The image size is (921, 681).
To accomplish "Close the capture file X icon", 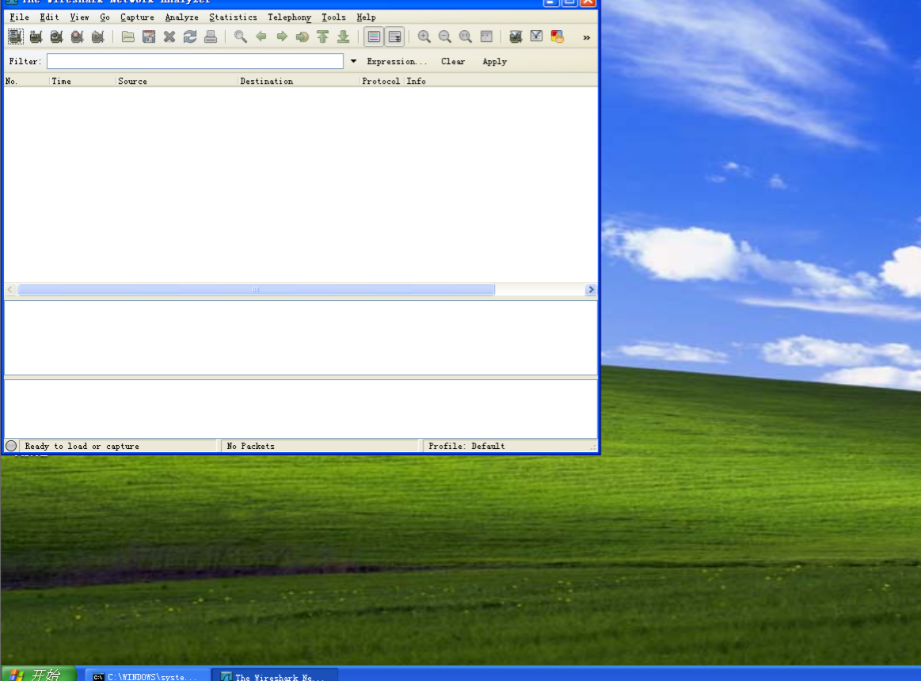I will pos(169,36).
